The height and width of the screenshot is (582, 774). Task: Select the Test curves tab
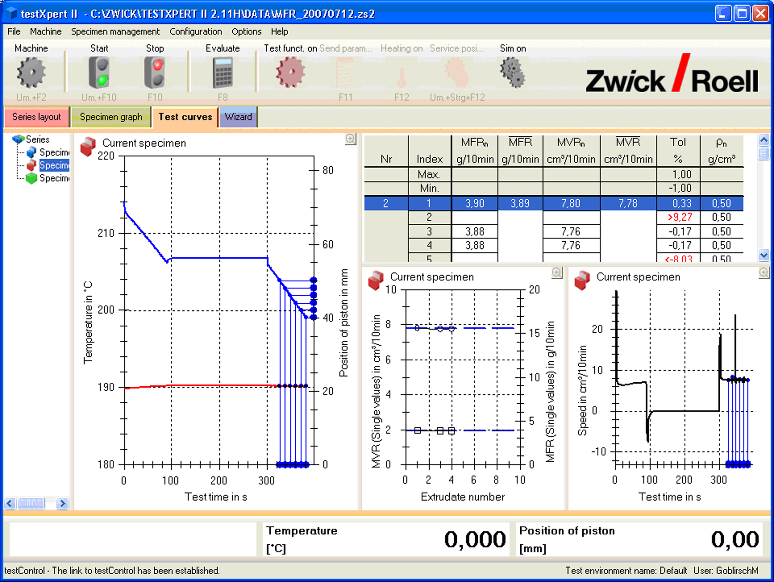[x=185, y=117]
